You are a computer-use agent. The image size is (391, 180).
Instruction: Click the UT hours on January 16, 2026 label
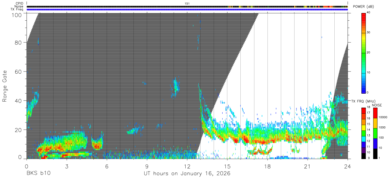pyautogui.click(x=187, y=174)
